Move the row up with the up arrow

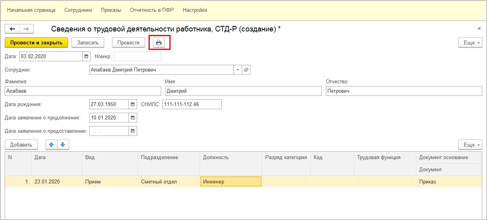pos(51,145)
